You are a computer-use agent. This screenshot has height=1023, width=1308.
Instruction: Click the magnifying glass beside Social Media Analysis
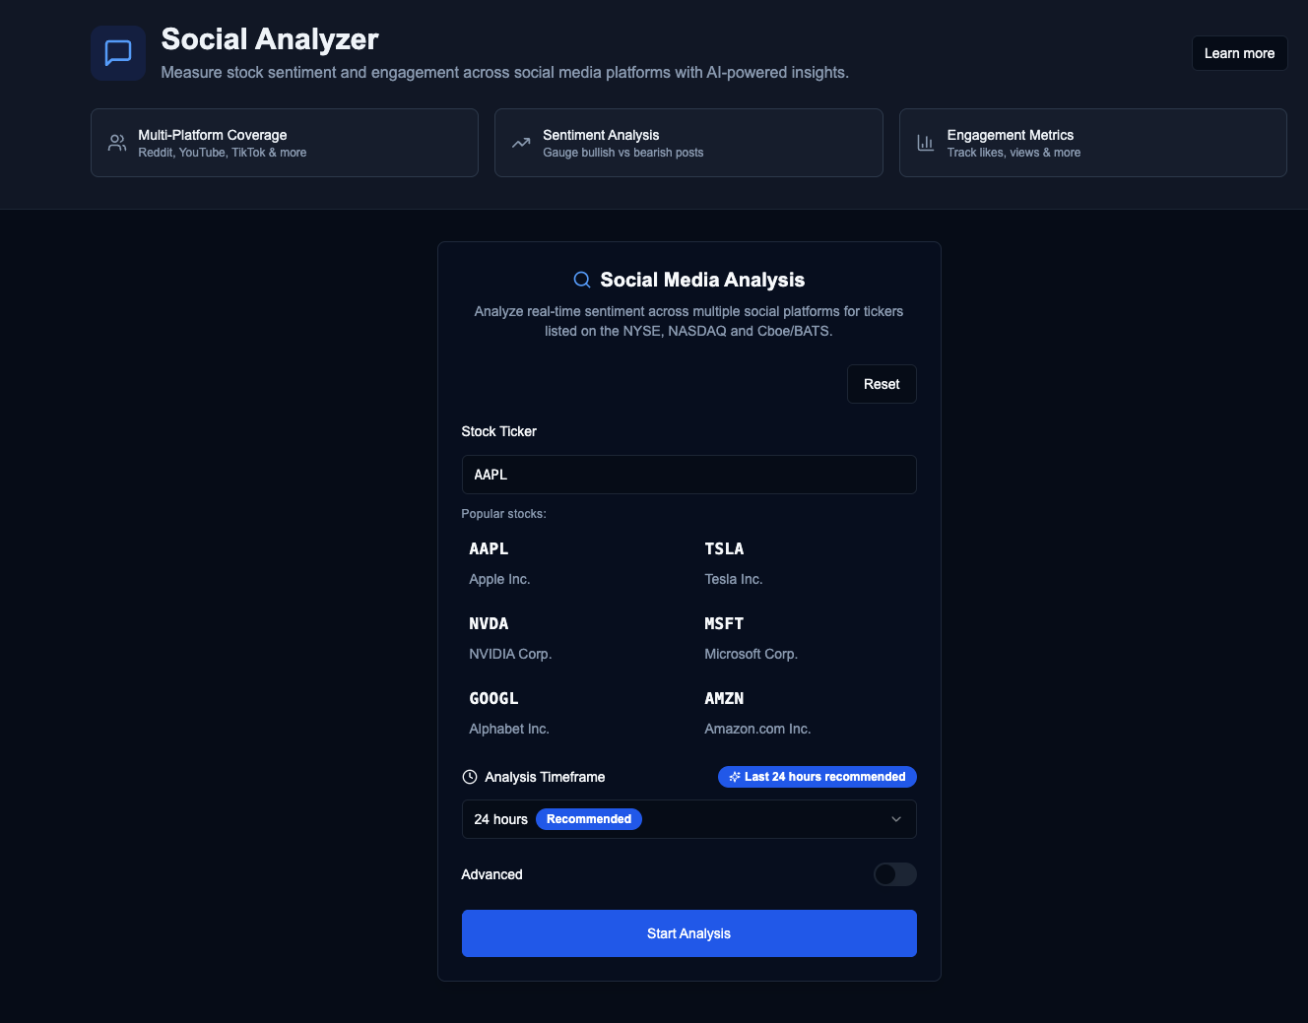coord(581,280)
